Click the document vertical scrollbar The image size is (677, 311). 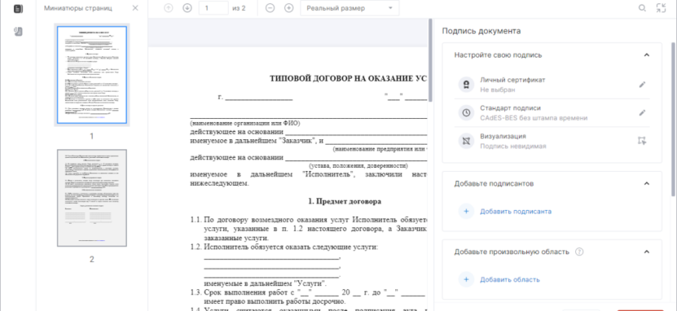point(430,61)
